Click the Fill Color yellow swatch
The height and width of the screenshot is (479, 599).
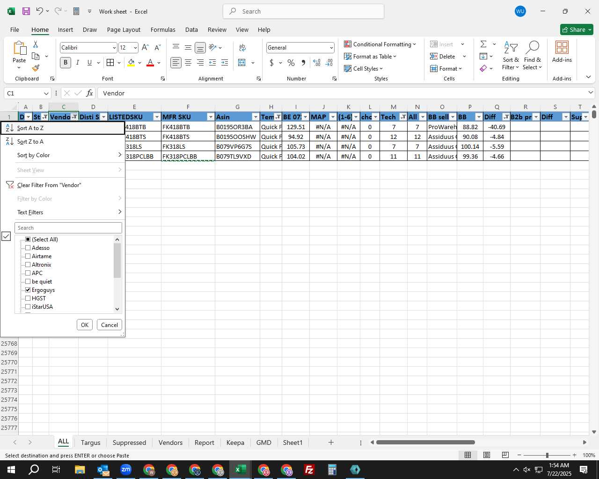click(x=131, y=63)
